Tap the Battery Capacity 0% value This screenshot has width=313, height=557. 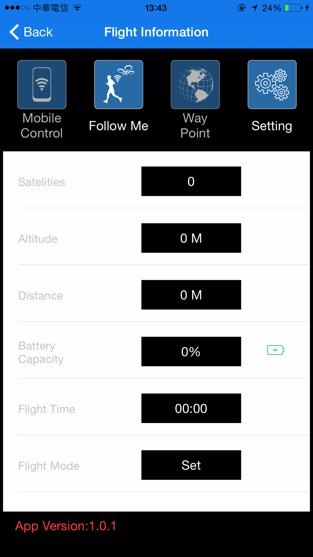pos(191,351)
